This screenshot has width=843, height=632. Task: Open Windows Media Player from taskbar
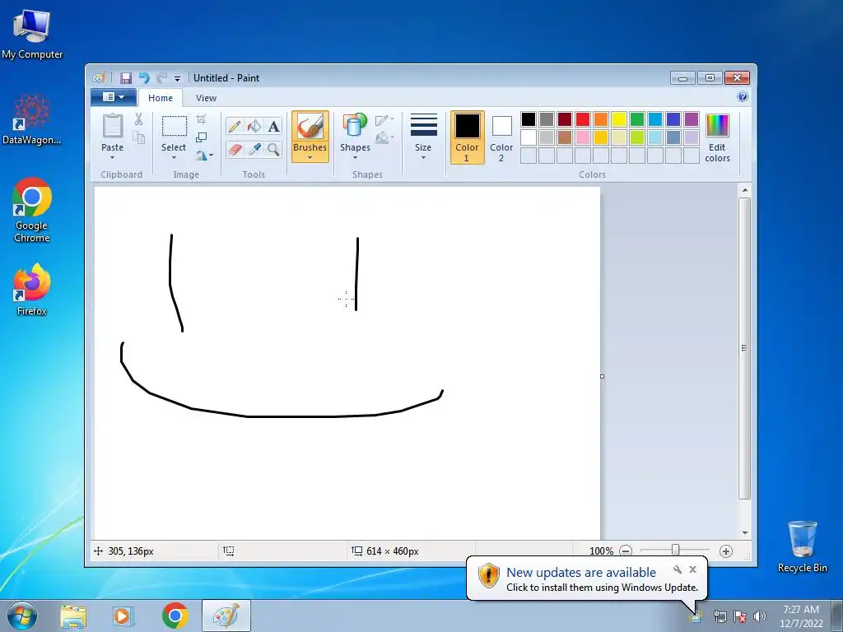click(x=123, y=616)
